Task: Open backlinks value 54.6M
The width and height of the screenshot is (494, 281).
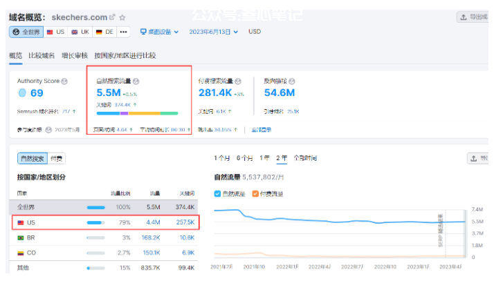Action: pyautogui.click(x=280, y=93)
